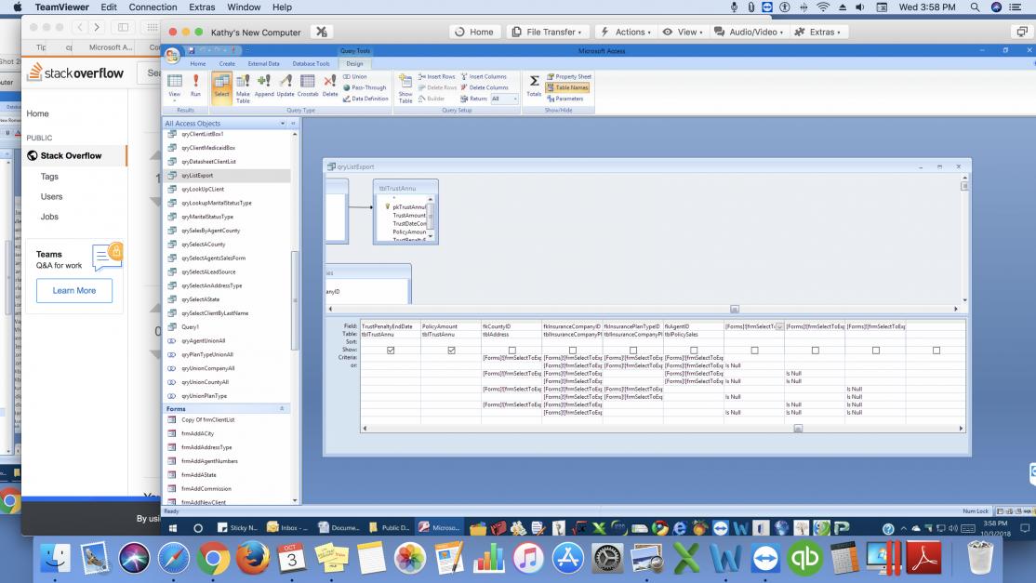Select qryUnionPlanType in navigation pane
The image size is (1036, 583).
click(x=205, y=396)
